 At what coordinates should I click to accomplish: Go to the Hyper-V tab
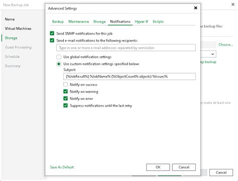(142, 21)
